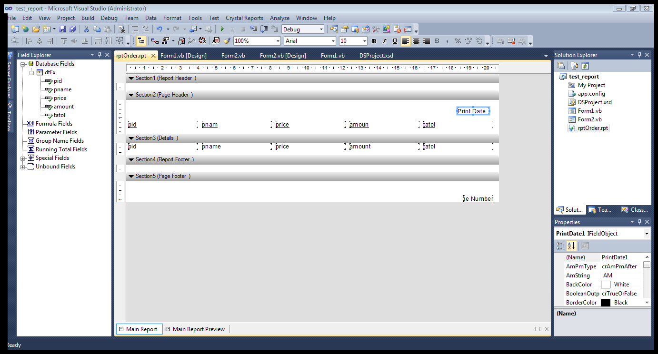Click the Save icon in the toolbar

point(62,29)
